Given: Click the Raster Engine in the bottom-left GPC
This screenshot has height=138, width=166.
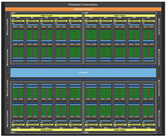Looking at the screenshot, I should coord(46,129).
